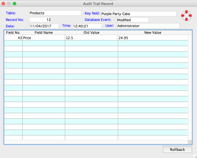Select the Record No field showing 12
Viewport: 197px width, 158px height.
point(41,20)
